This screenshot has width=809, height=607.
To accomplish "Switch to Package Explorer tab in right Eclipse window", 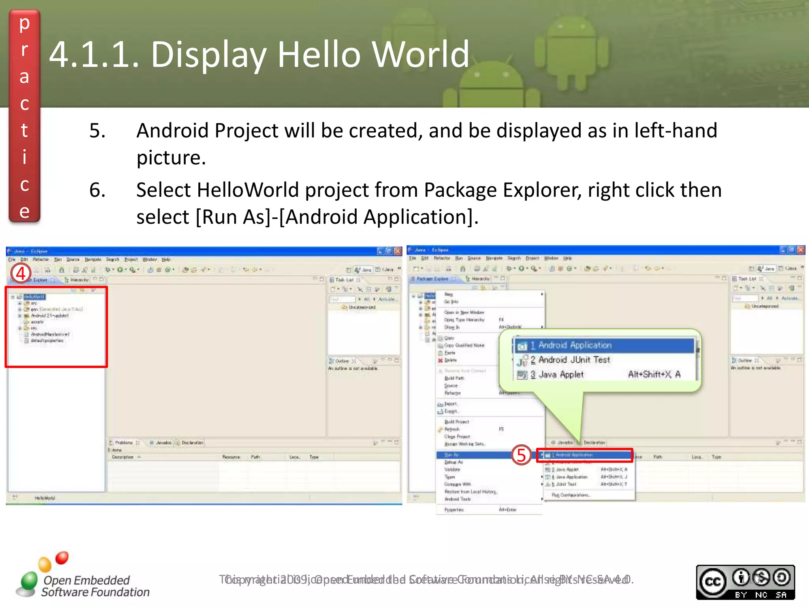I will 433,279.
